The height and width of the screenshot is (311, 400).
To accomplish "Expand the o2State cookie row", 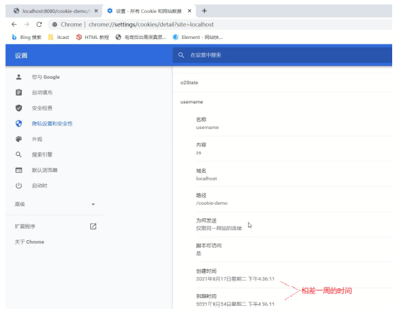I will (x=282, y=83).
